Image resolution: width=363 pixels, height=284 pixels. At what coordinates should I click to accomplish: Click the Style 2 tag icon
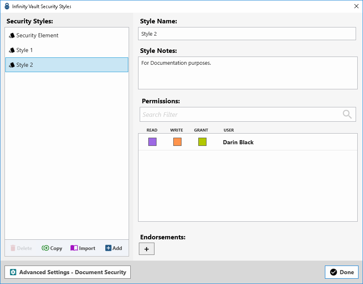pos(11,65)
